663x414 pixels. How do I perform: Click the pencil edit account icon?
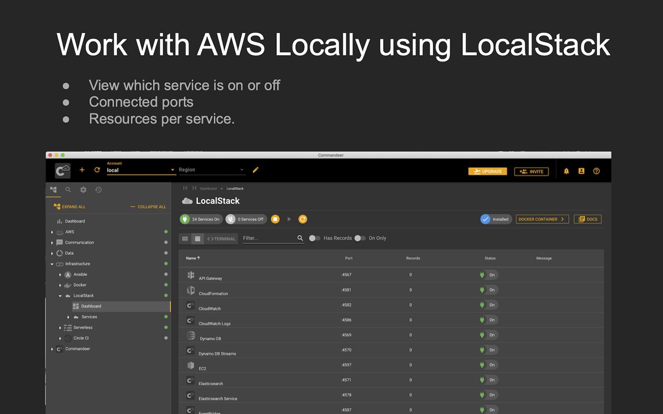(x=255, y=170)
